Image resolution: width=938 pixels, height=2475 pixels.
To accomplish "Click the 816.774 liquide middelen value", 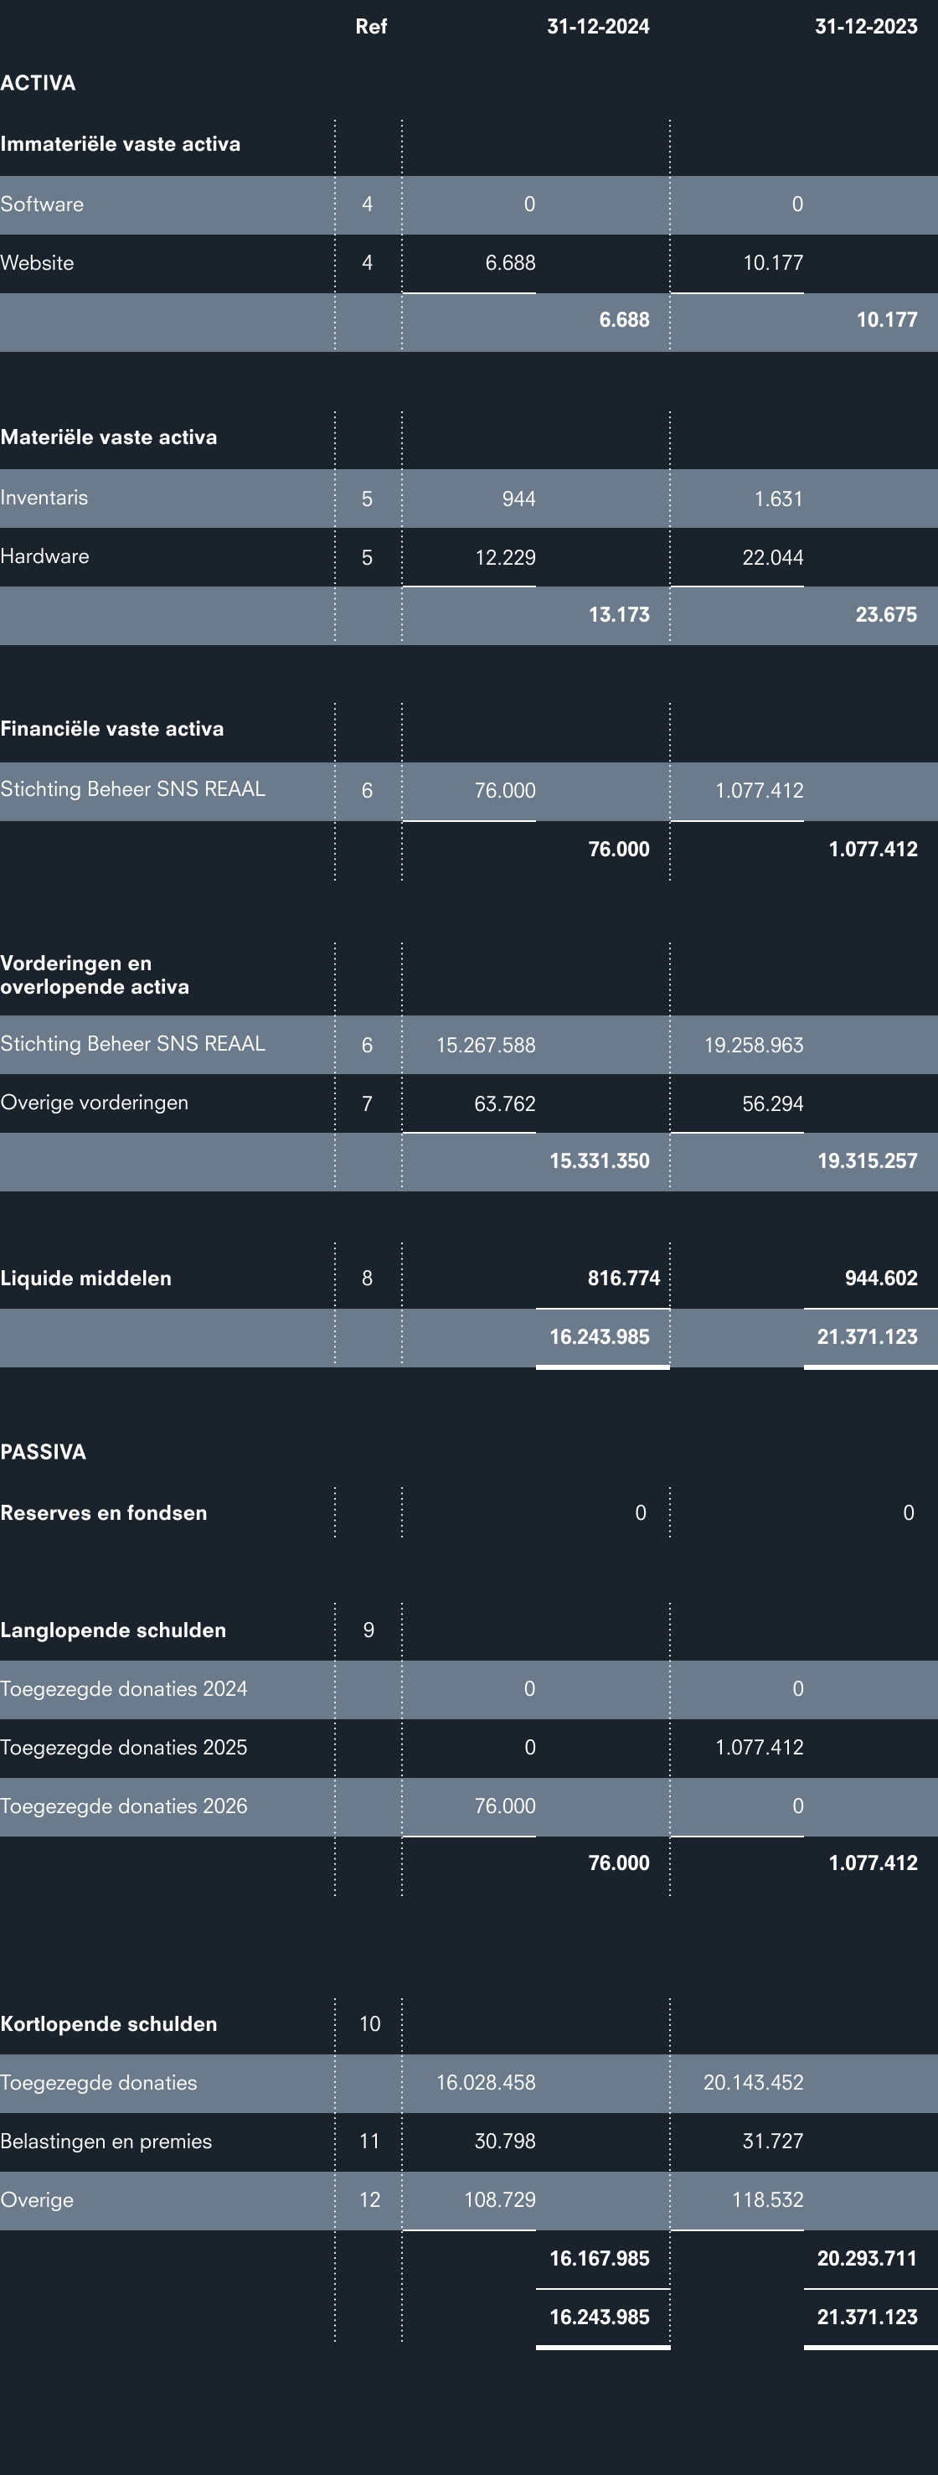I will pos(623,1279).
